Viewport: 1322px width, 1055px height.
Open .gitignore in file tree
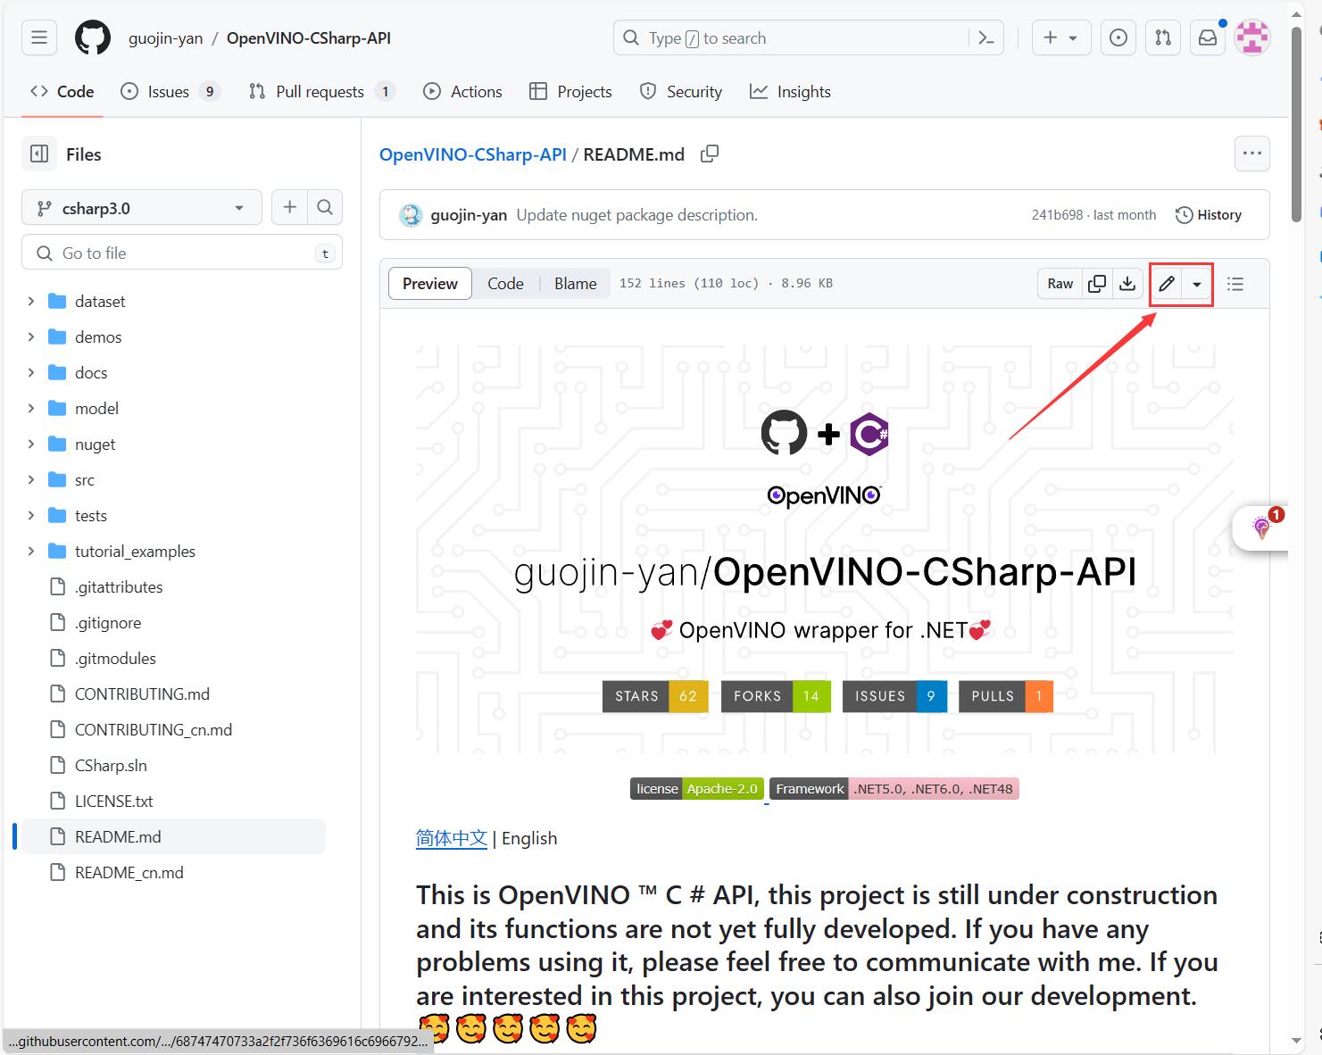point(108,622)
